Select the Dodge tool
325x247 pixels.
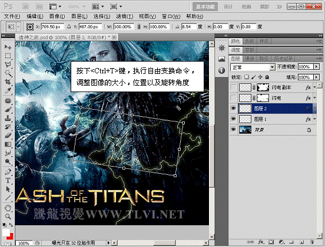coord(8,161)
